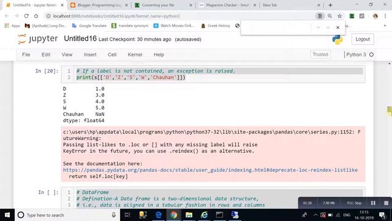Open the Help menu in Jupyter
392x221 pixels.
click(x=159, y=55)
